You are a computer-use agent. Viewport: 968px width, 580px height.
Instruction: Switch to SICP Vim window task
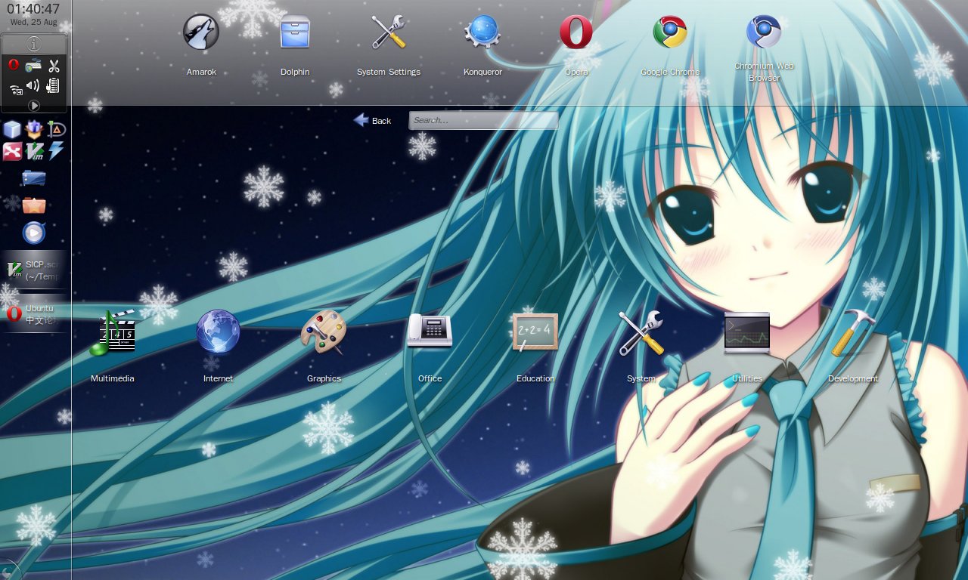36,270
